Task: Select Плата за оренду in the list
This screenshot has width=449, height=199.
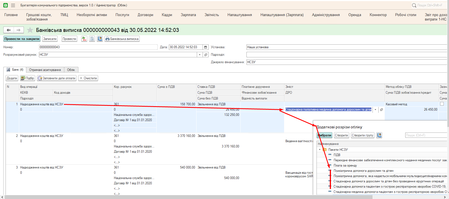Action: click(x=345, y=165)
